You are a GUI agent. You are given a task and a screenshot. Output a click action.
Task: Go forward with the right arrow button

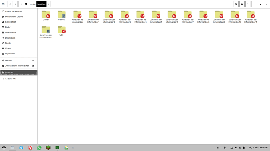point(15,4)
